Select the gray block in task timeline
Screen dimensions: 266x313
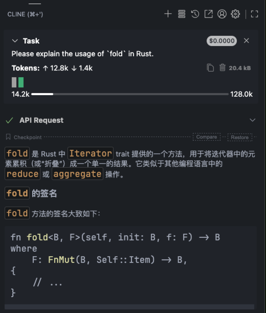tap(14, 82)
